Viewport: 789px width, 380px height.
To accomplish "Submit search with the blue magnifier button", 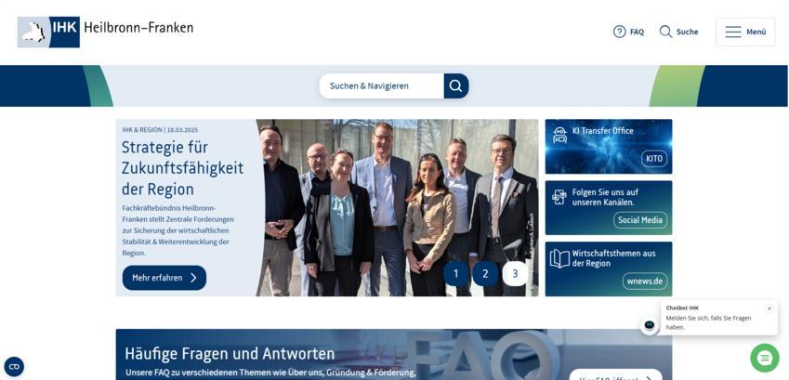I will point(456,86).
